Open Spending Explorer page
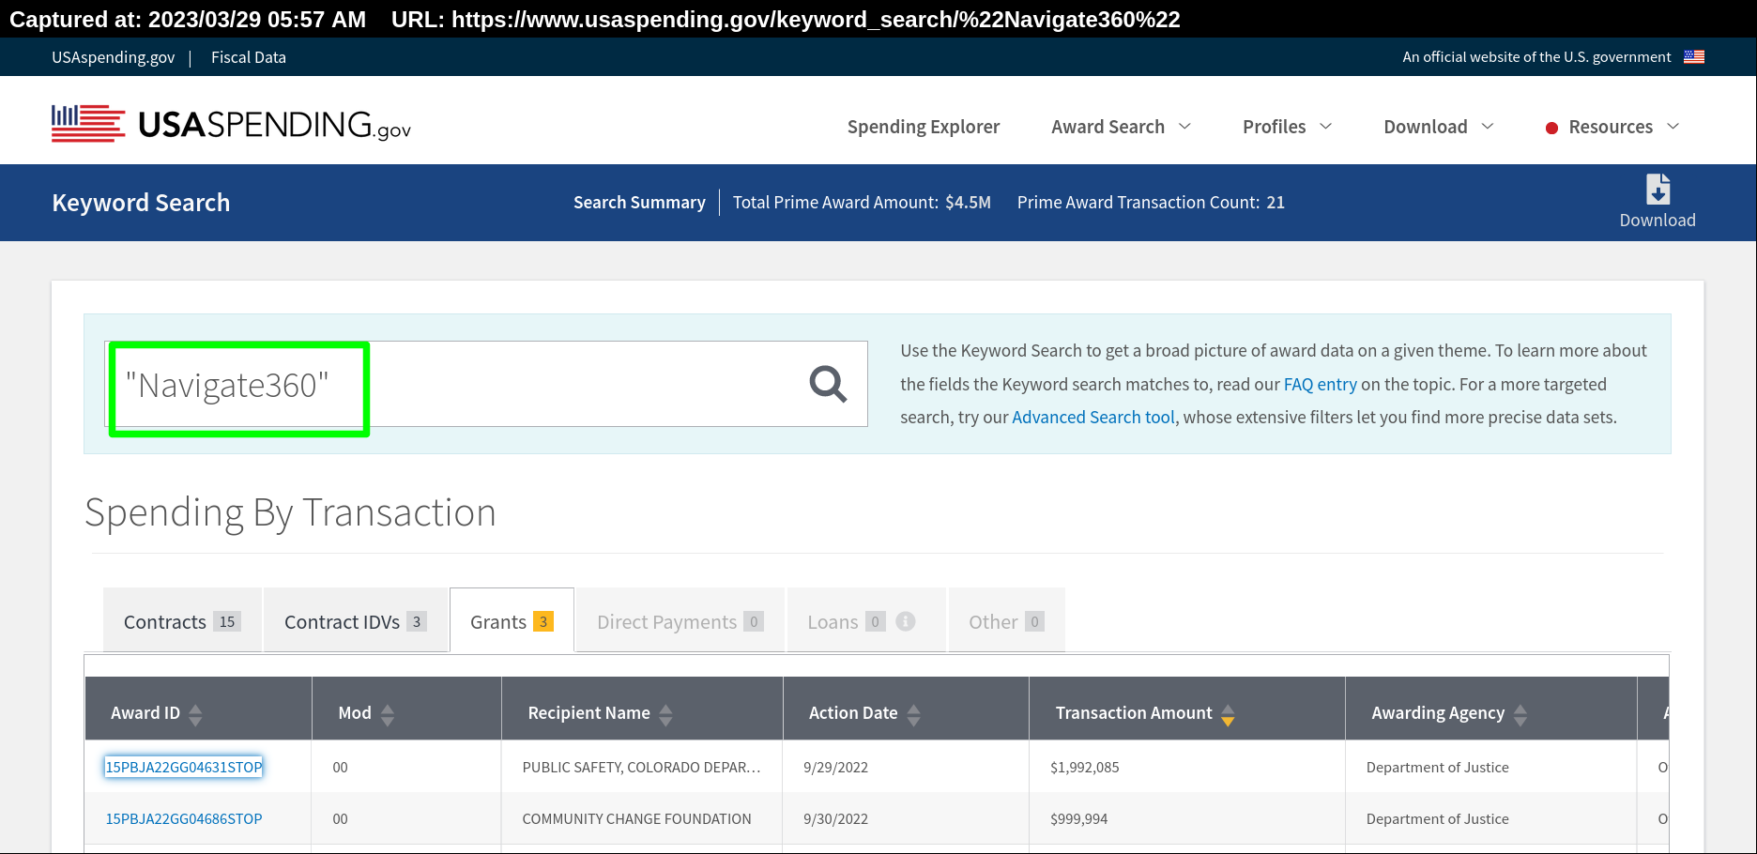The width and height of the screenshot is (1757, 854). [924, 127]
